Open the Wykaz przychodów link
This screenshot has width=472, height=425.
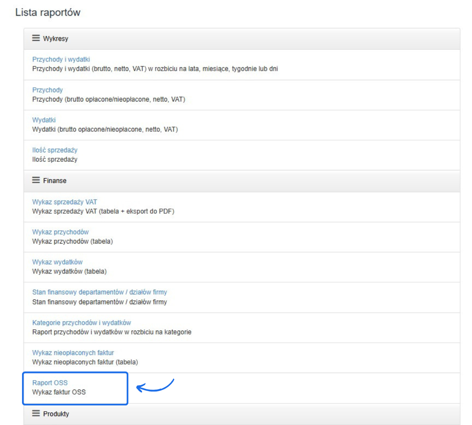60,232
